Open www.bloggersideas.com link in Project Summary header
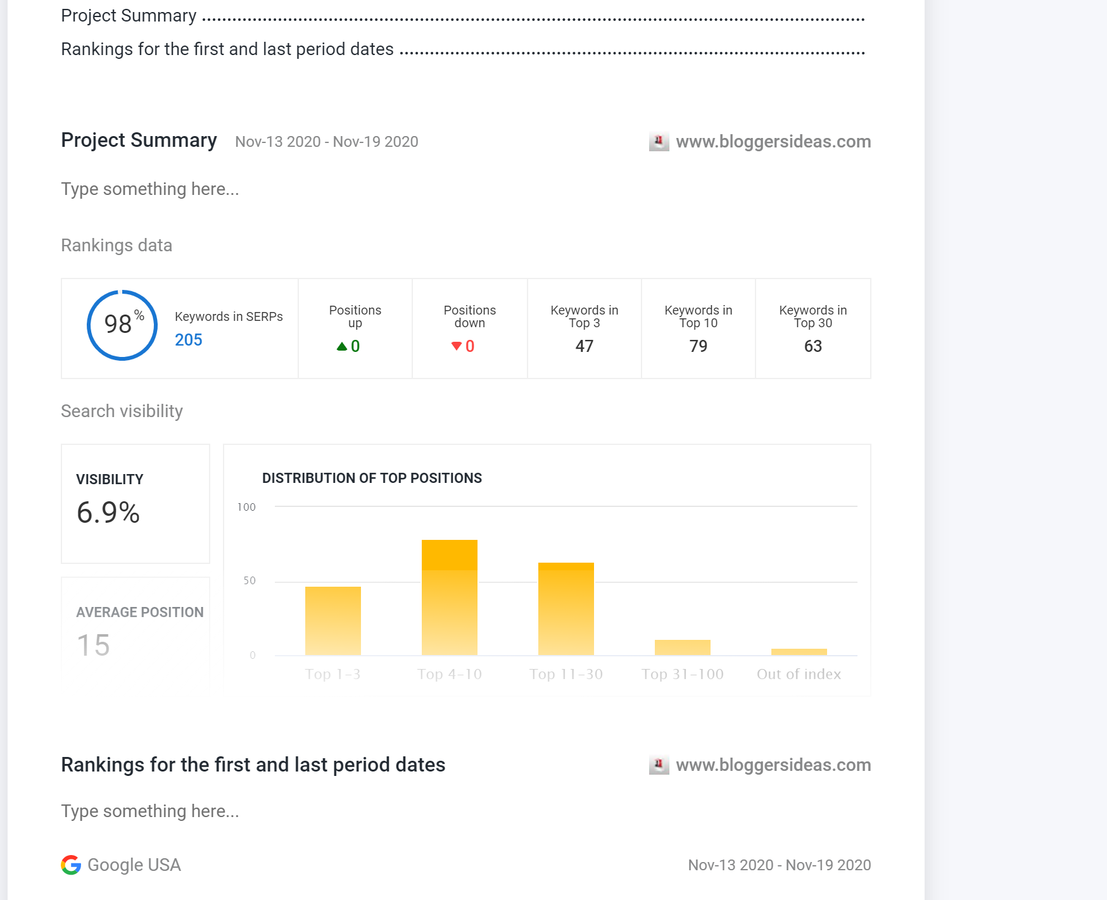Screen dimensions: 1107x900 [x=773, y=142]
